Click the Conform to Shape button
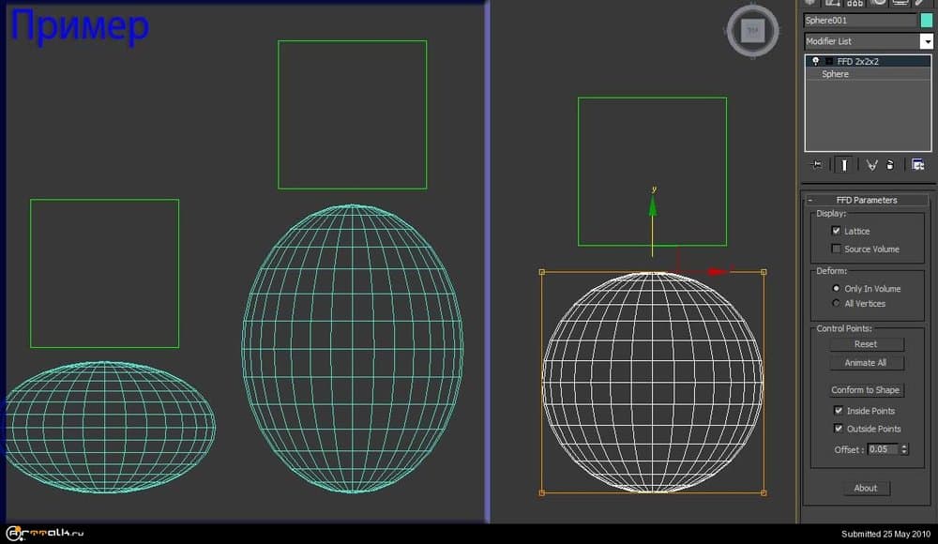 pyautogui.click(x=865, y=390)
